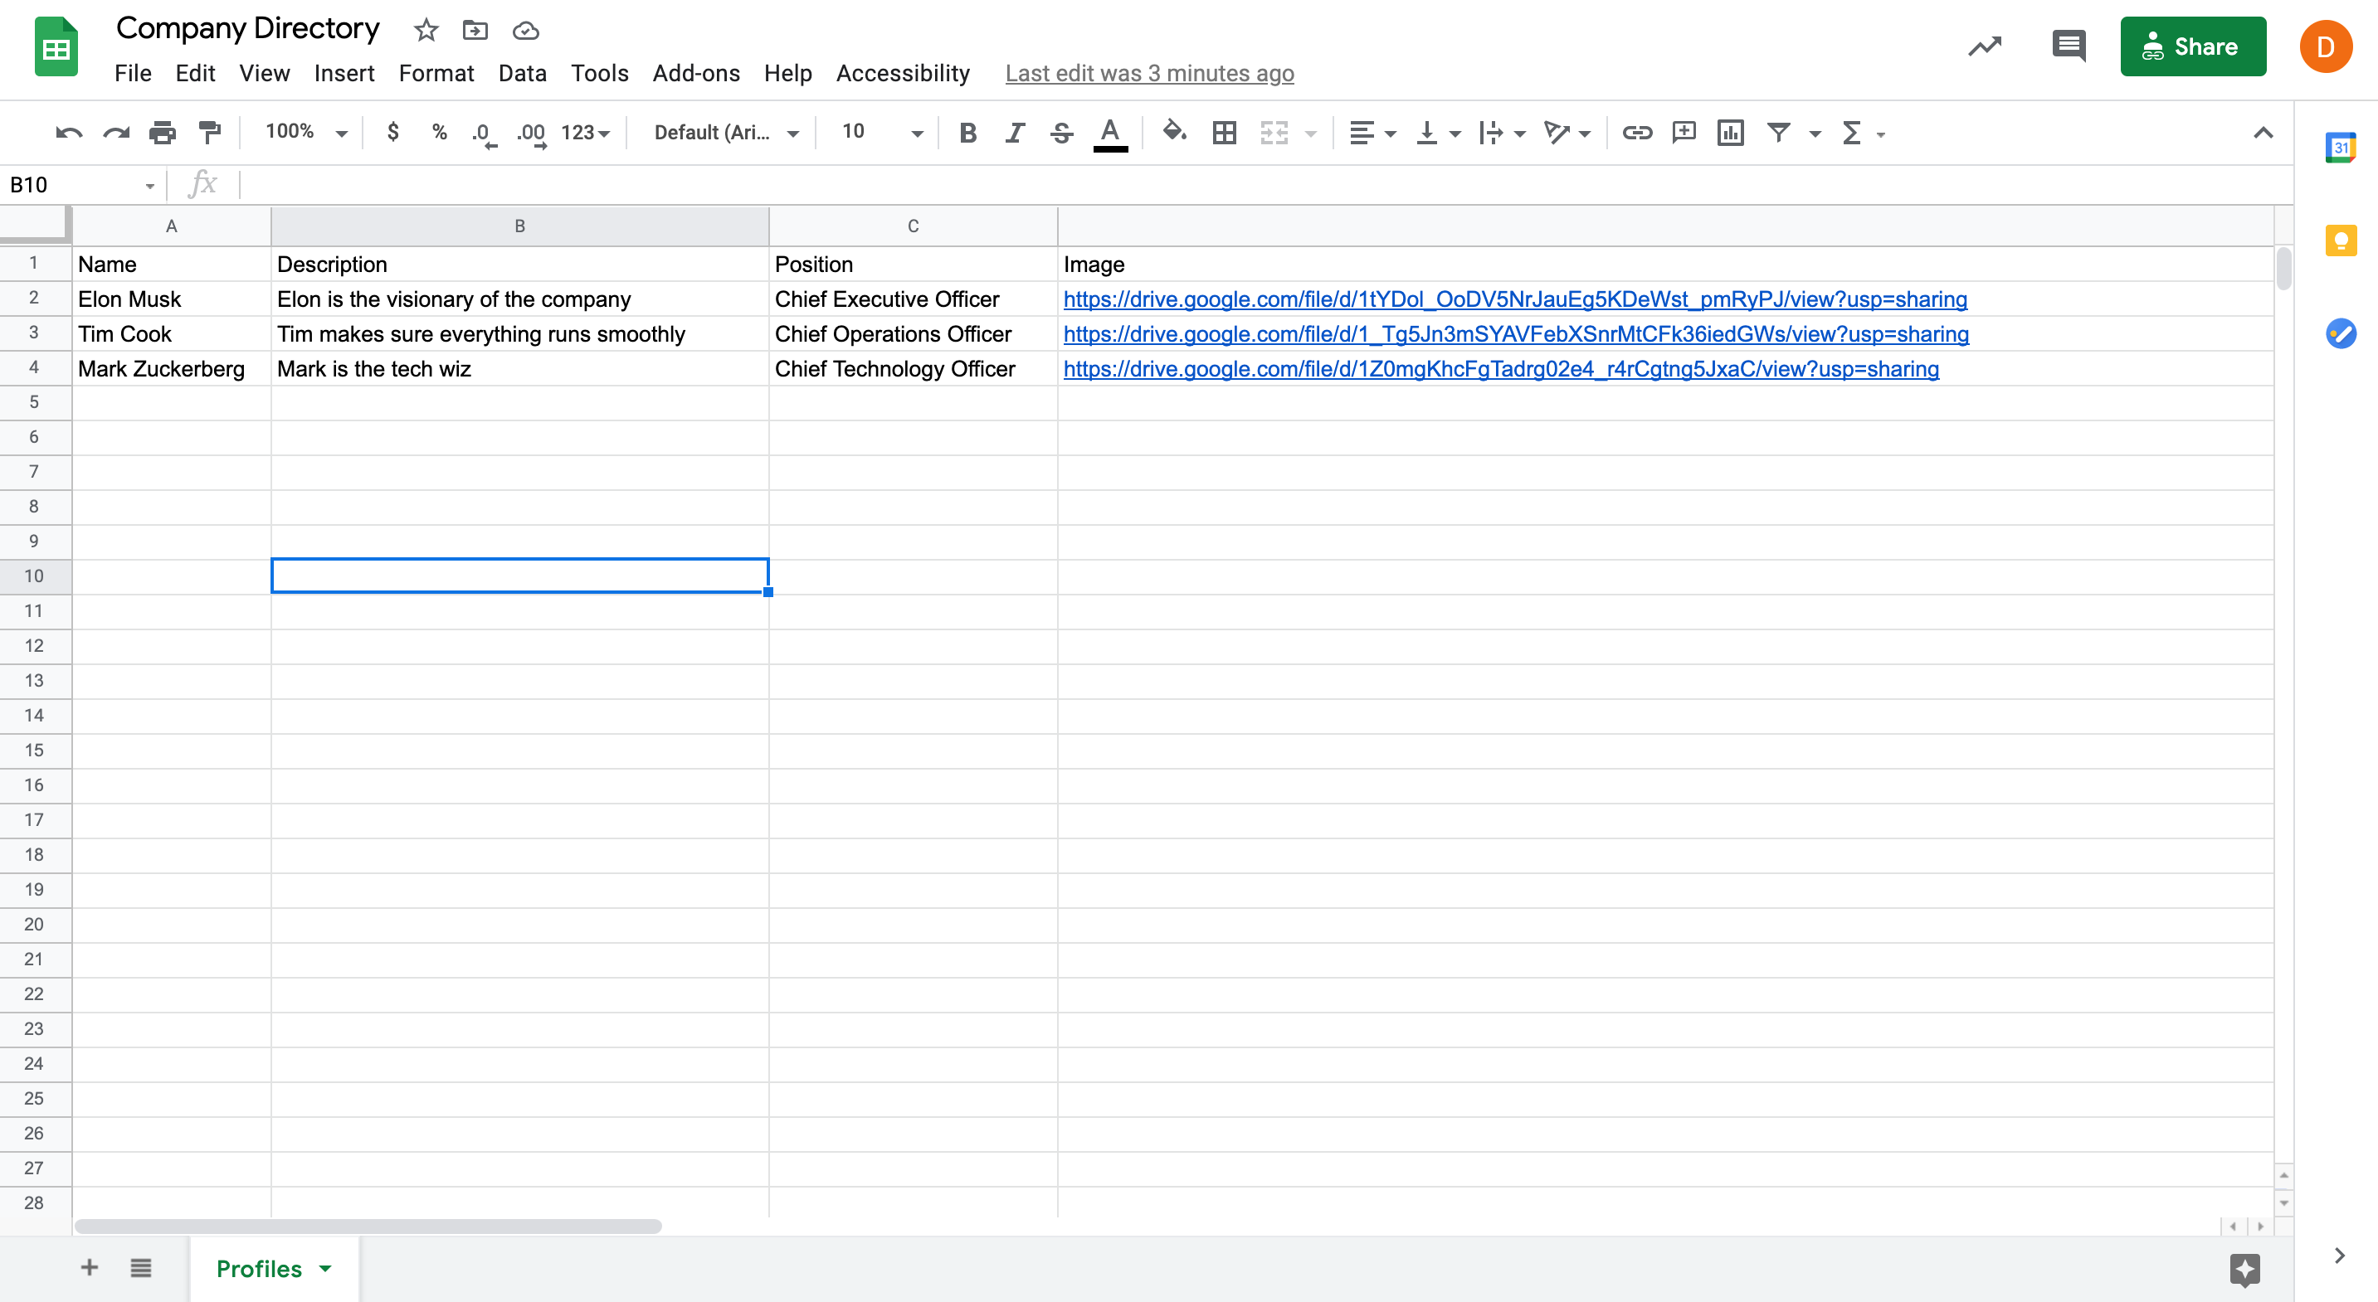Click the Insert comment icon
Viewport: 2378px width, 1302px height.
(1684, 133)
